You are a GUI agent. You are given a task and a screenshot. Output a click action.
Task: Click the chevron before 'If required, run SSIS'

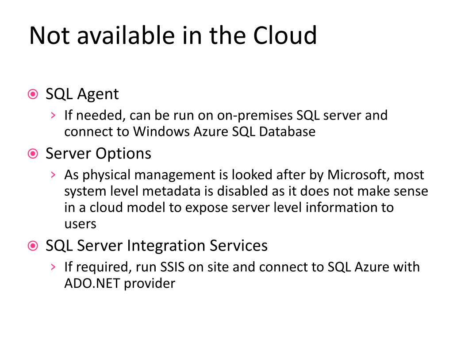point(53,267)
